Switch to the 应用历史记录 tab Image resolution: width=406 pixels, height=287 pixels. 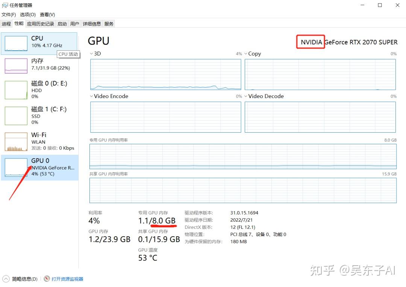click(x=40, y=24)
